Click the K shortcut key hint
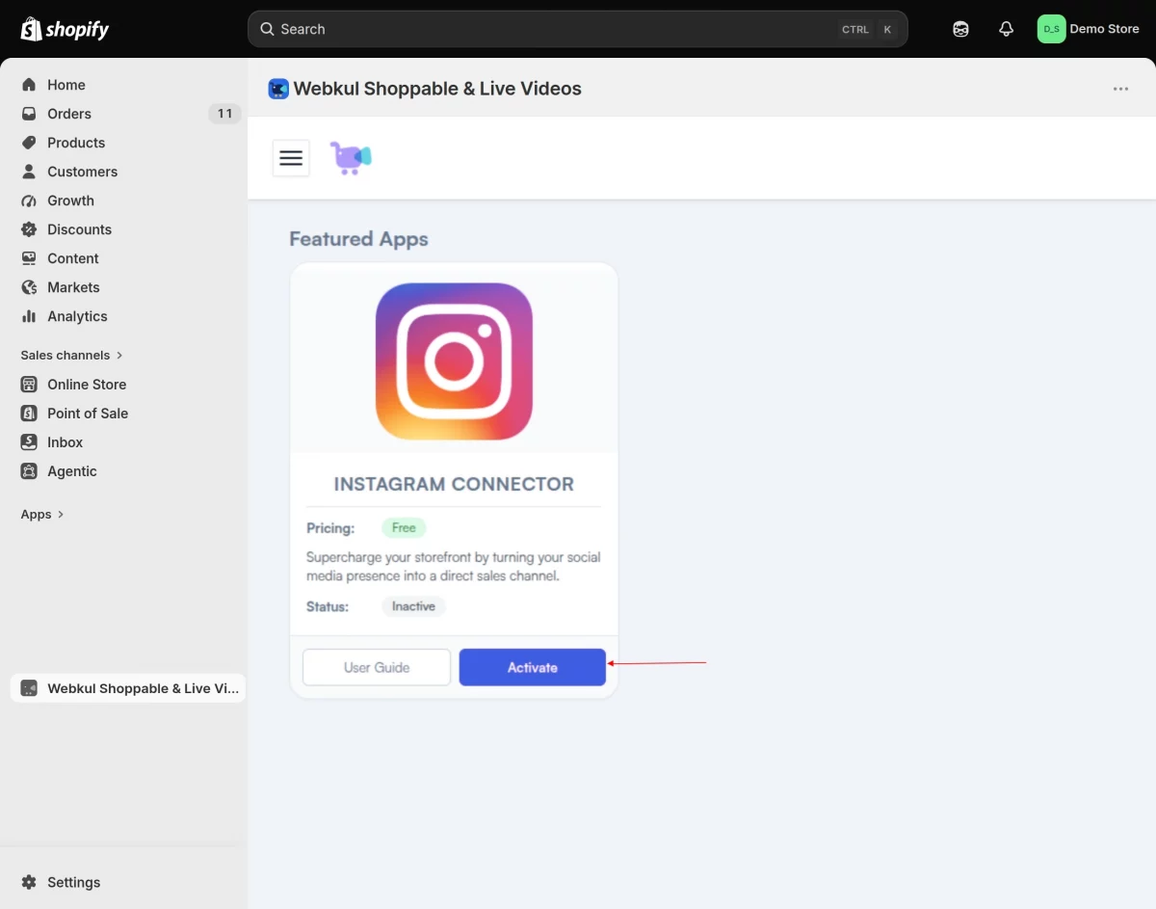 click(x=887, y=30)
